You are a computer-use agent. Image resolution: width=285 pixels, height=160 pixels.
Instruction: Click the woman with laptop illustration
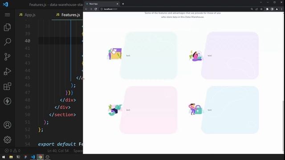pos(196,56)
